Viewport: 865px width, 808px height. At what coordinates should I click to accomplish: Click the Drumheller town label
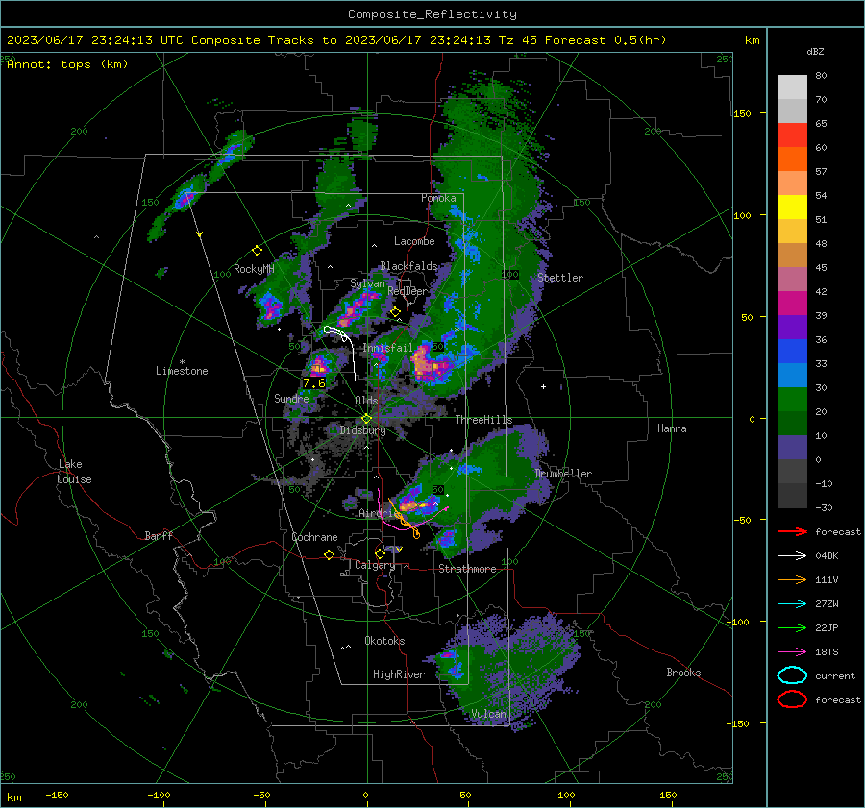click(563, 474)
